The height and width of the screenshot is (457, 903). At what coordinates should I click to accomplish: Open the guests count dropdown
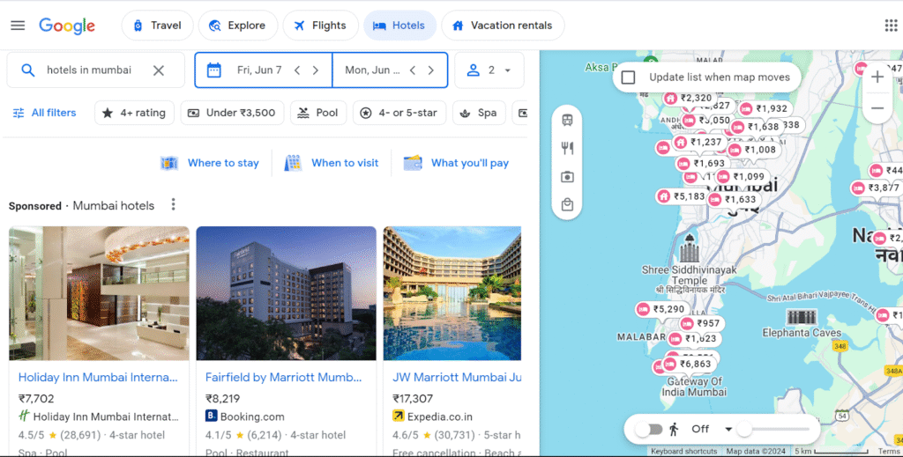489,70
